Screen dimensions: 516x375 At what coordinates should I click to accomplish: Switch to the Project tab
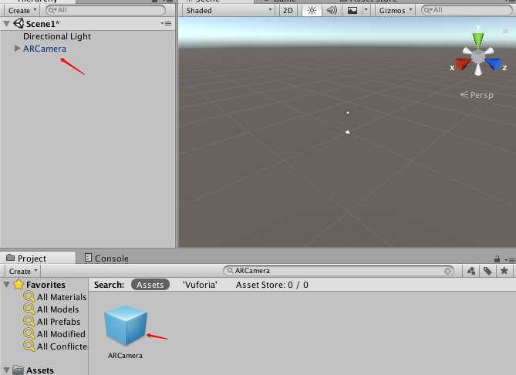(38, 258)
